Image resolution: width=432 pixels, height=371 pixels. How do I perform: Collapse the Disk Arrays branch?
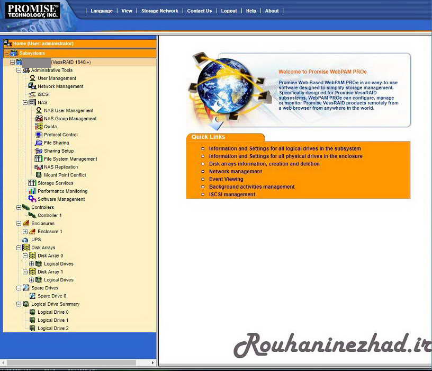pos(19,248)
